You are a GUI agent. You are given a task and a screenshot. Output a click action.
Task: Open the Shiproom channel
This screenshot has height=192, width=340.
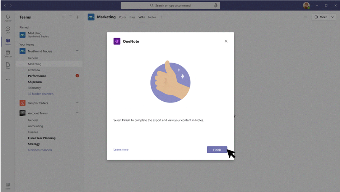click(35, 82)
